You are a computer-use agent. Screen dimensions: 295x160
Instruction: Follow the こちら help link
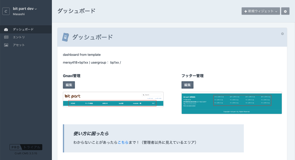123,142
